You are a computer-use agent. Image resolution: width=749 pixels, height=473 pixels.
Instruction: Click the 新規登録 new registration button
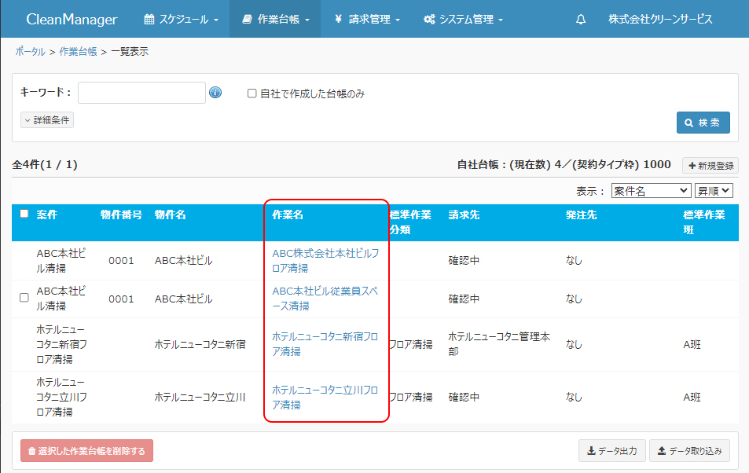click(x=710, y=166)
